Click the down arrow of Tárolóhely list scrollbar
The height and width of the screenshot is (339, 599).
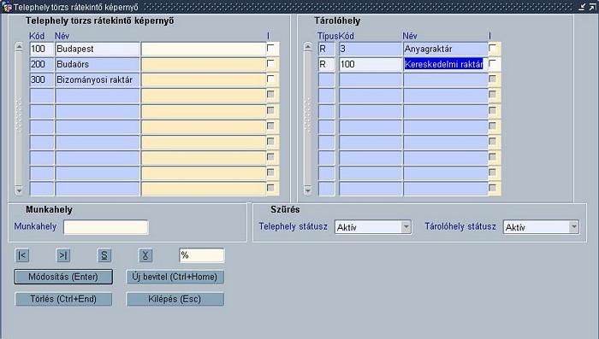pos(308,190)
